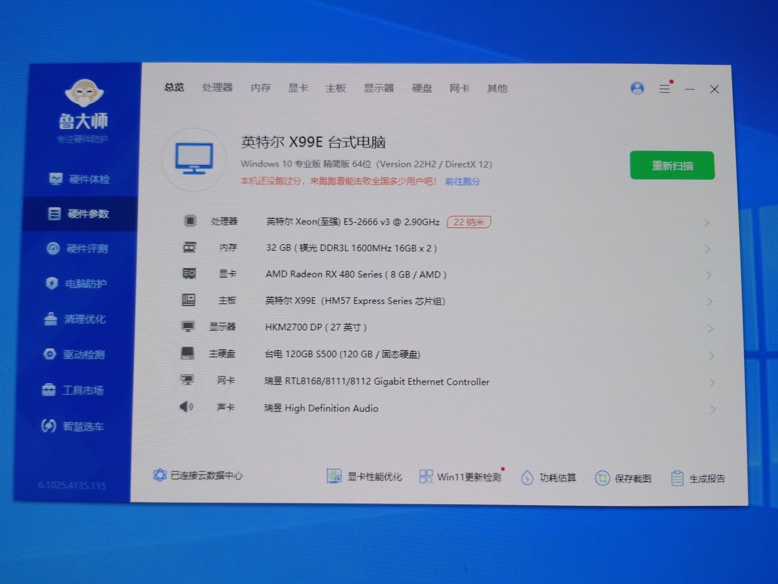The height and width of the screenshot is (584, 778).
Task: Expand the 主硬盘 row chevron
Action: tap(711, 355)
